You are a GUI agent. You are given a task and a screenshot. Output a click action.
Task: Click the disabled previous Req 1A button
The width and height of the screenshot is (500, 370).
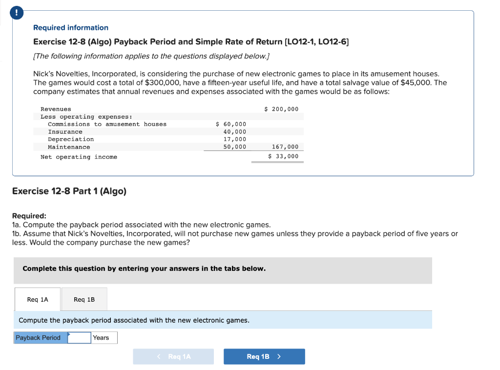click(x=173, y=356)
